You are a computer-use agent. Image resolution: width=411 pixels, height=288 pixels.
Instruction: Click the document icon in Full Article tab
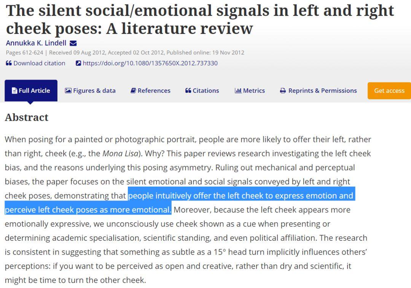pyautogui.click(x=14, y=91)
